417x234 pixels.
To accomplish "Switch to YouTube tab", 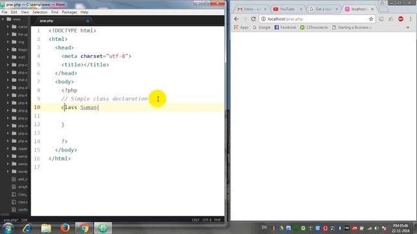I will [x=287, y=9].
